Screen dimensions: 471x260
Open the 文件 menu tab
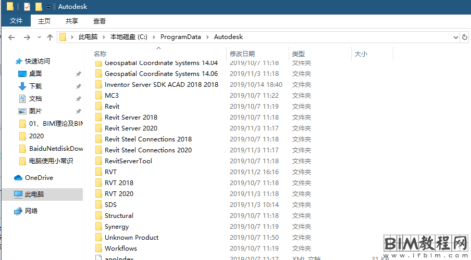[16, 21]
